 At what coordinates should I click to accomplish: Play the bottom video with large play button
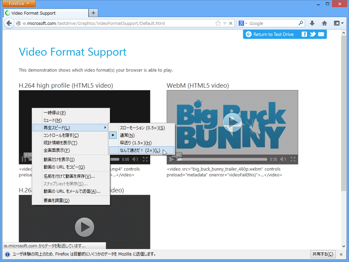pyautogui.click(x=85, y=227)
